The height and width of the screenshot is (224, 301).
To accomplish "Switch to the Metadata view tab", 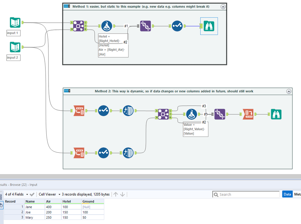I will (297, 194).
